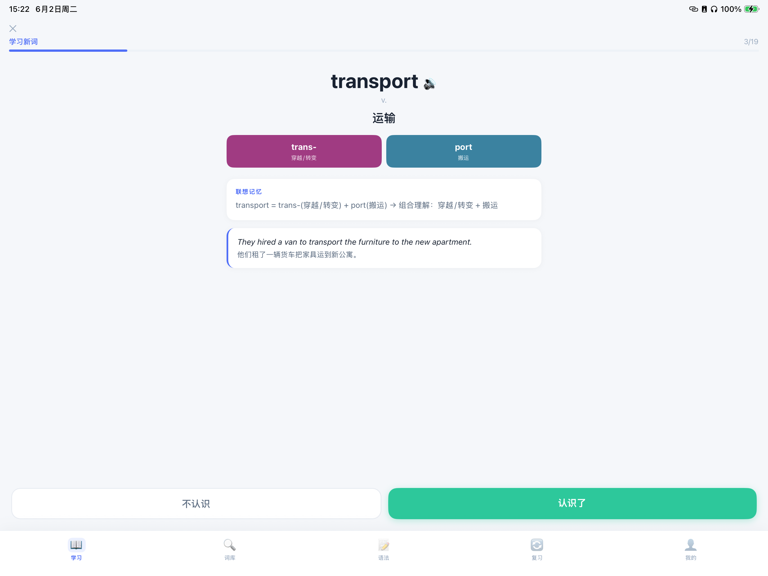This screenshot has width=768, height=576.
Task: Click the date 6月2日周二
Action: (x=56, y=9)
